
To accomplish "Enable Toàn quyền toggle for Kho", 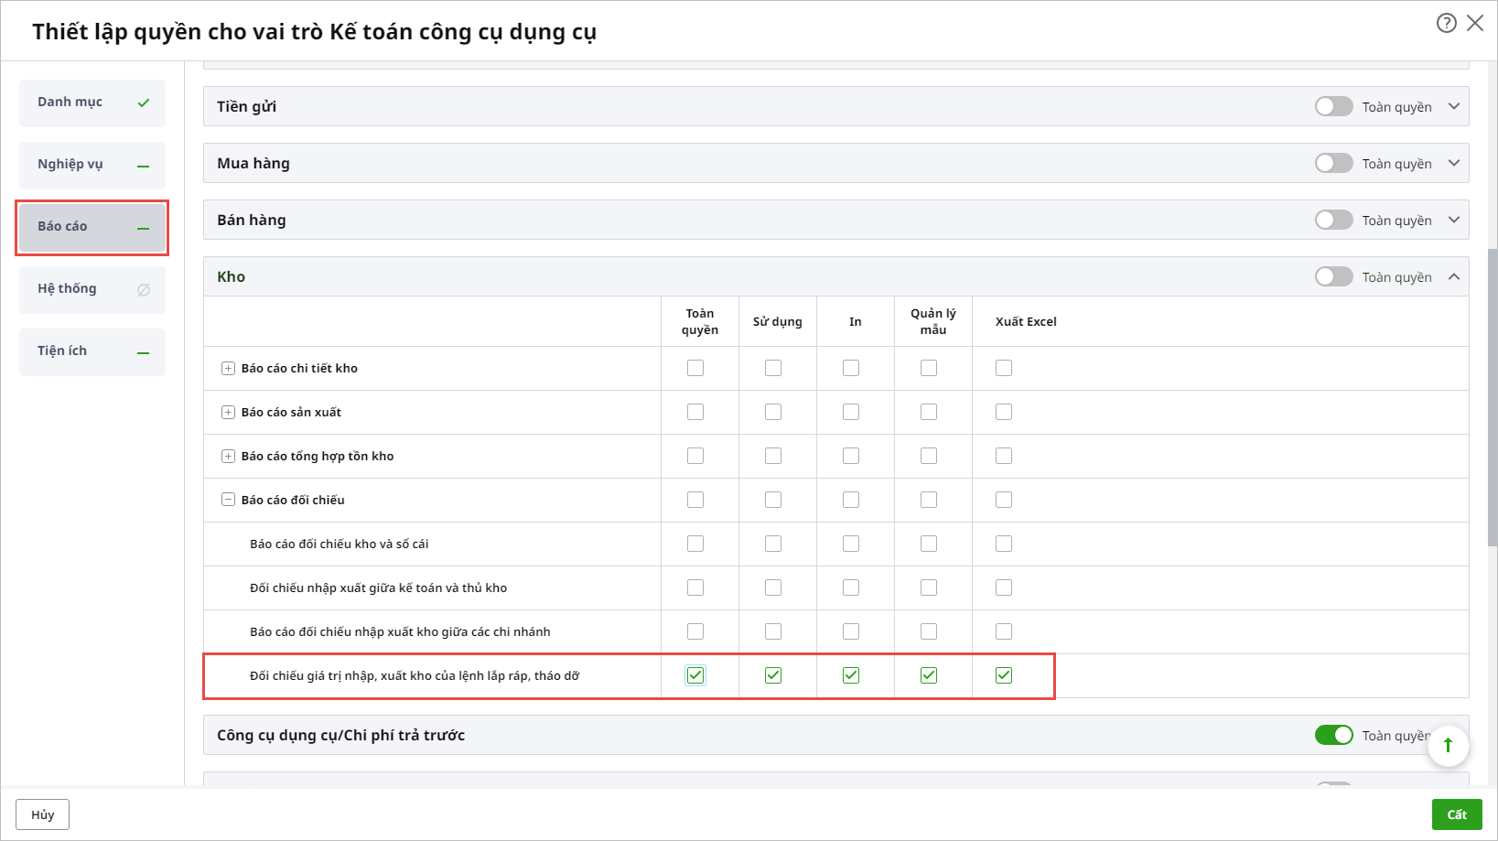I will pyautogui.click(x=1333, y=277).
